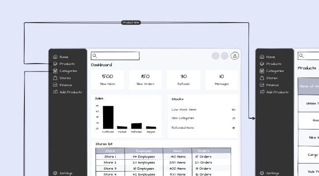Click the Low stock items row
The image size is (319, 176).
203,110
